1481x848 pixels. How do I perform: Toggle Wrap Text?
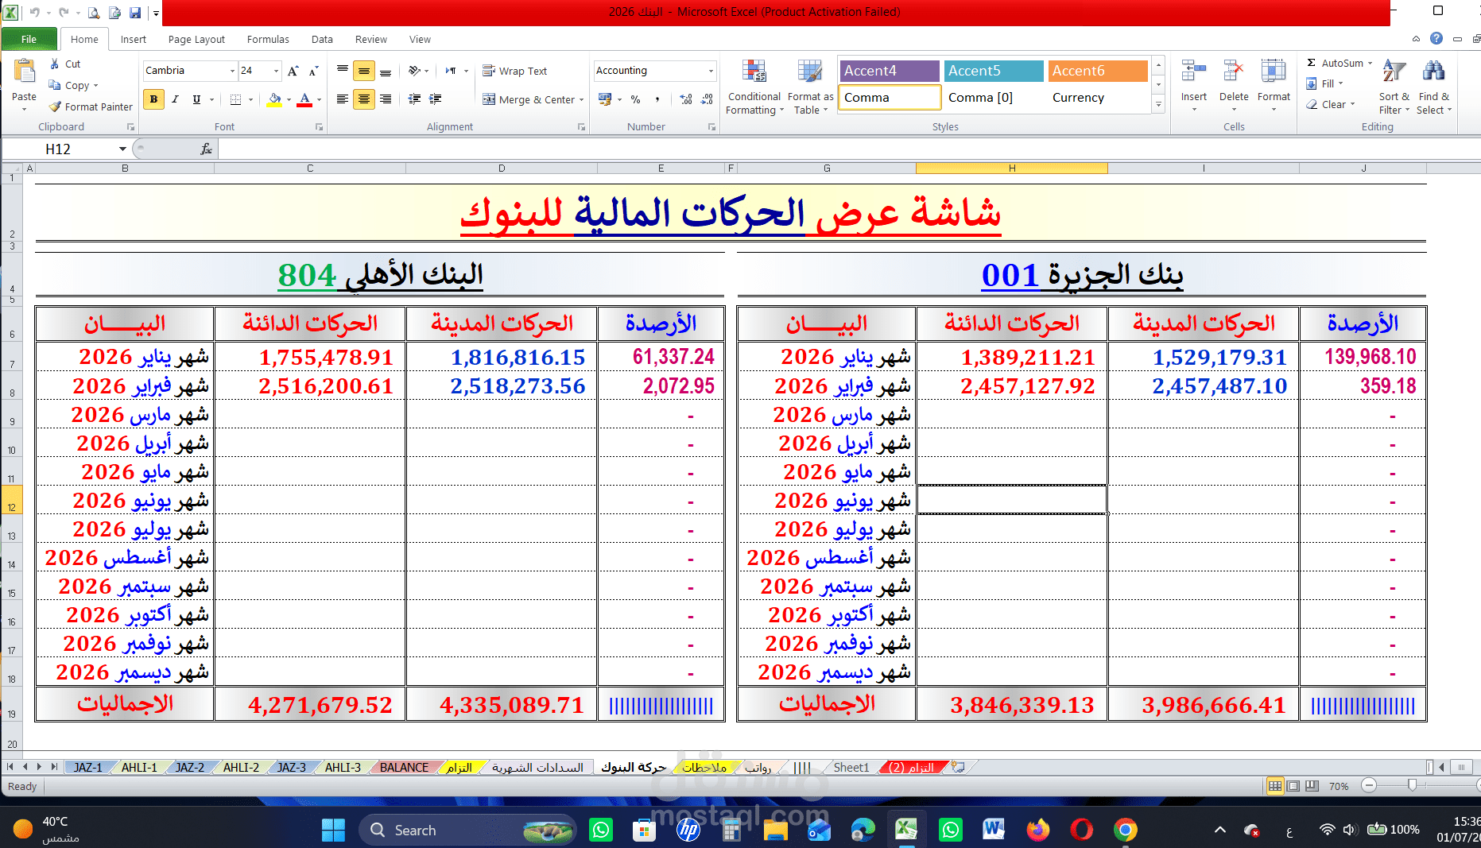coord(515,71)
